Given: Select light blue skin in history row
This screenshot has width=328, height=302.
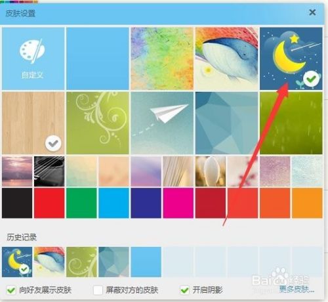Looking at the screenshot, I should pos(146,262).
